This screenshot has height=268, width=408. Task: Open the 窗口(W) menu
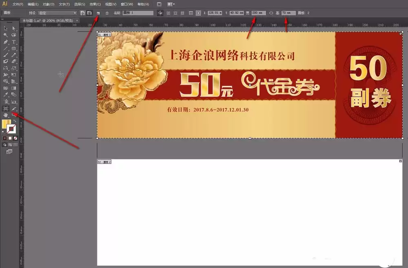point(127,4)
